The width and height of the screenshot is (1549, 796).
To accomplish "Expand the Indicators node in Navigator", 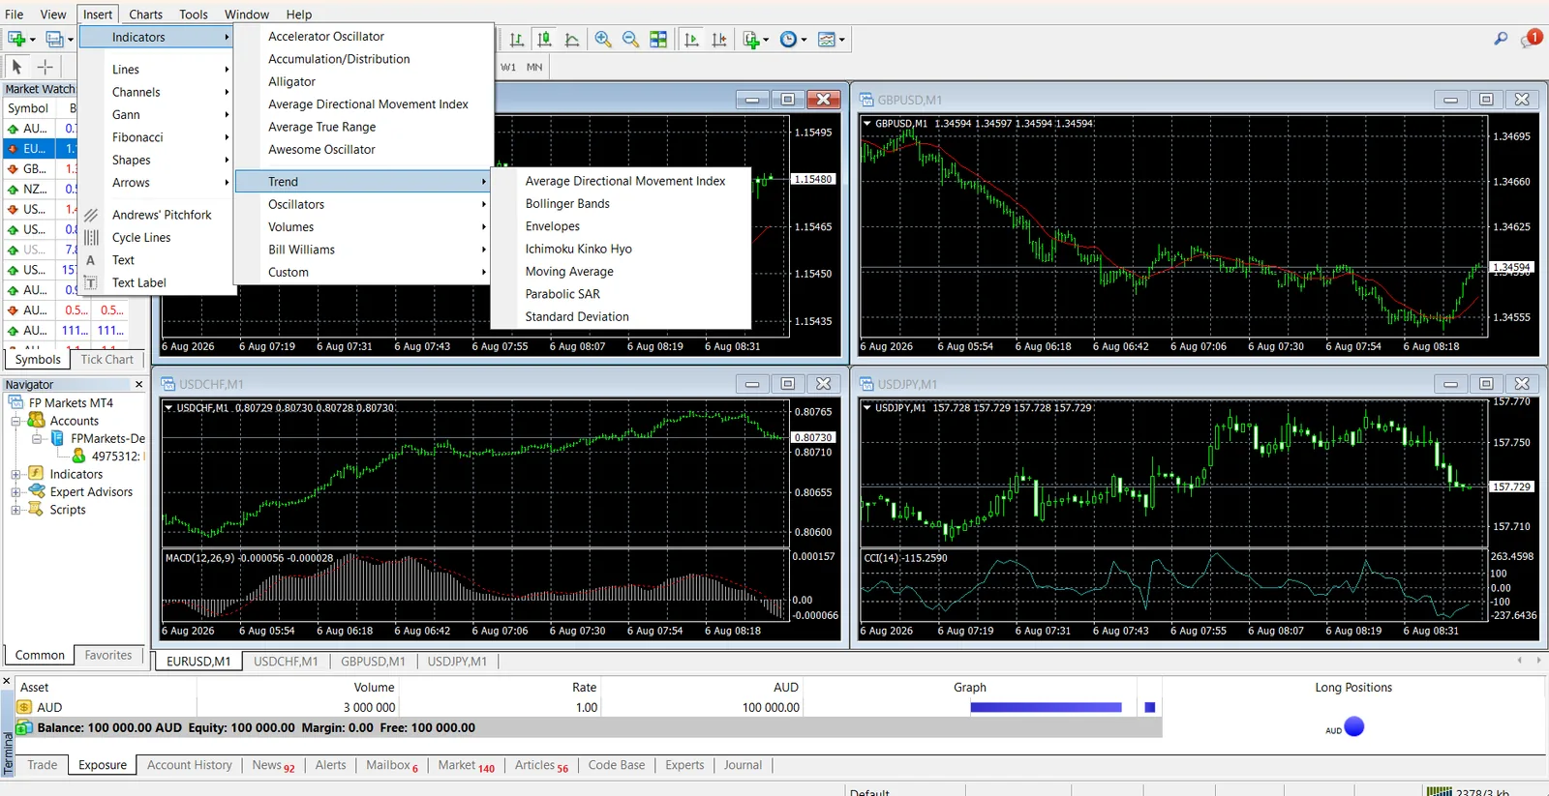I will point(15,474).
